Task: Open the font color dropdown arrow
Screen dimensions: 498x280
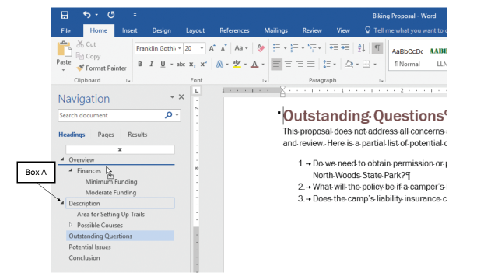Action: 263,65
